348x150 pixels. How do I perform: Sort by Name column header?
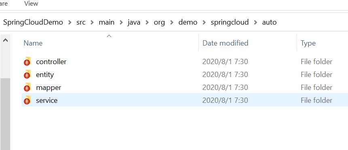click(33, 43)
